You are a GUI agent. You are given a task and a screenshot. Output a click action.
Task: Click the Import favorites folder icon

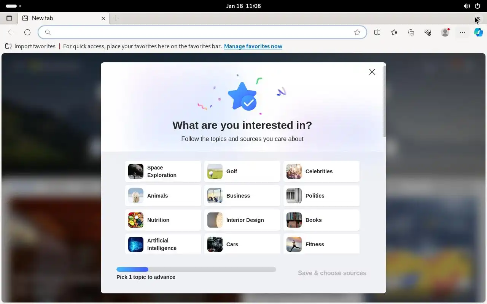coord(8,46)
